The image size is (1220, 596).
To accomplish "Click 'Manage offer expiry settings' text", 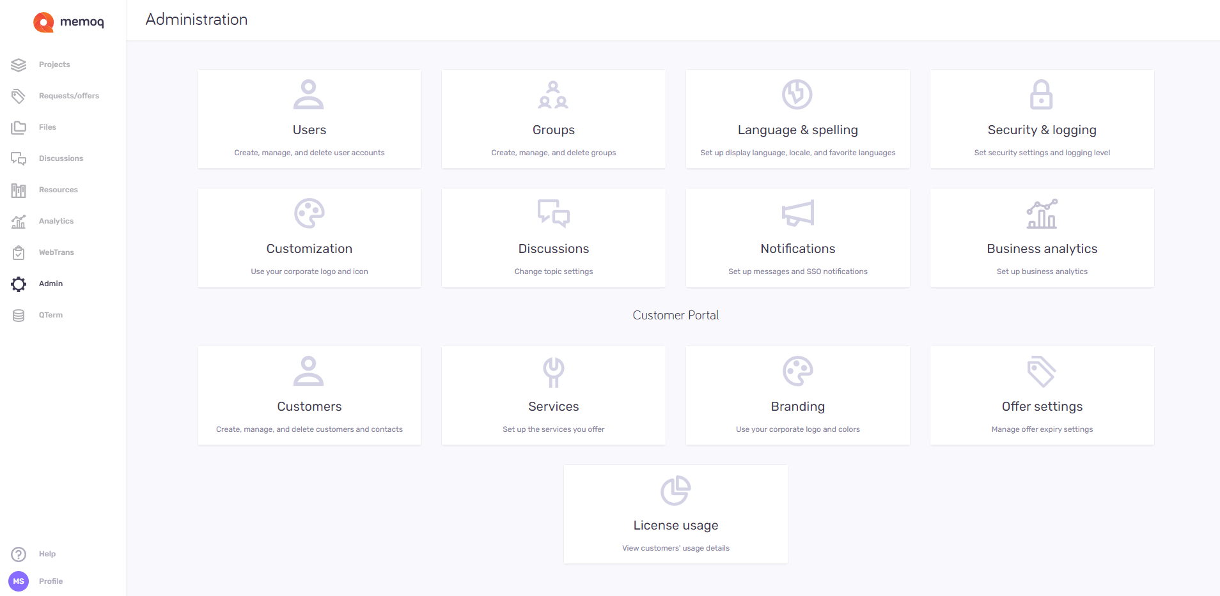I will (x=1042, y=429).
